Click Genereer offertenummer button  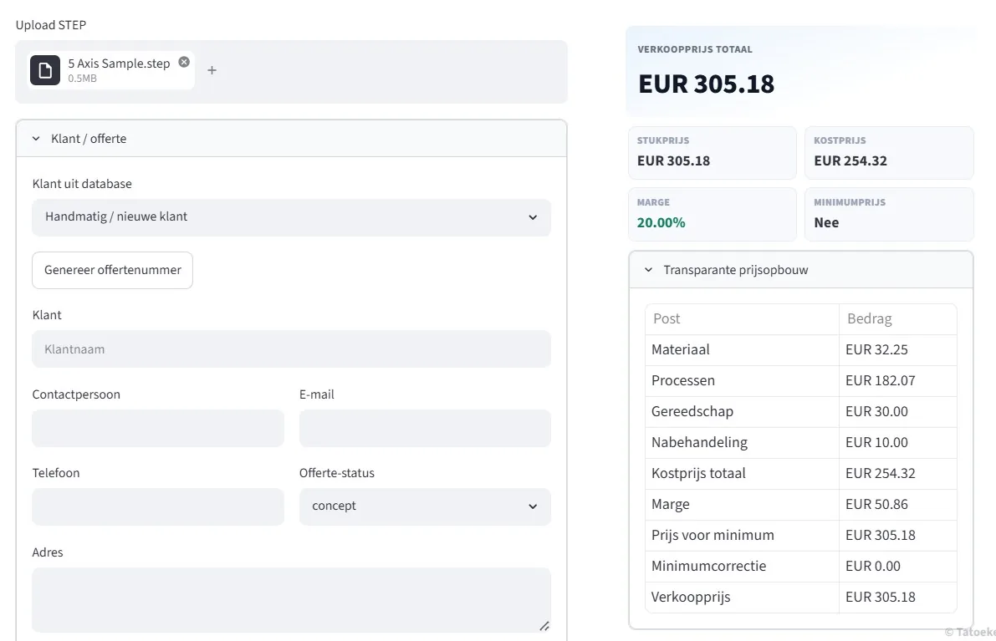[112, 271]
